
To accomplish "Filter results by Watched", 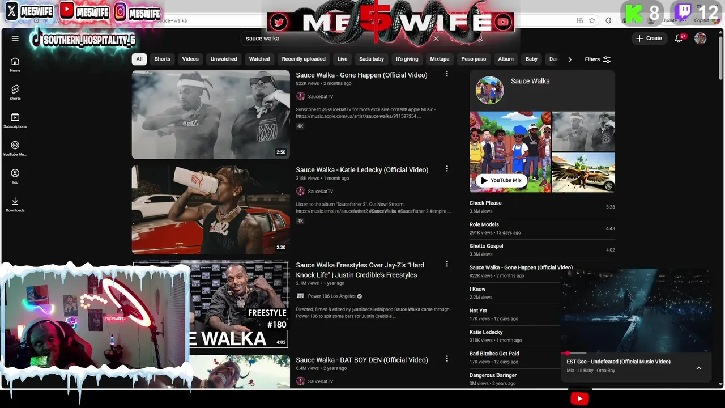I will click(259, 59).
